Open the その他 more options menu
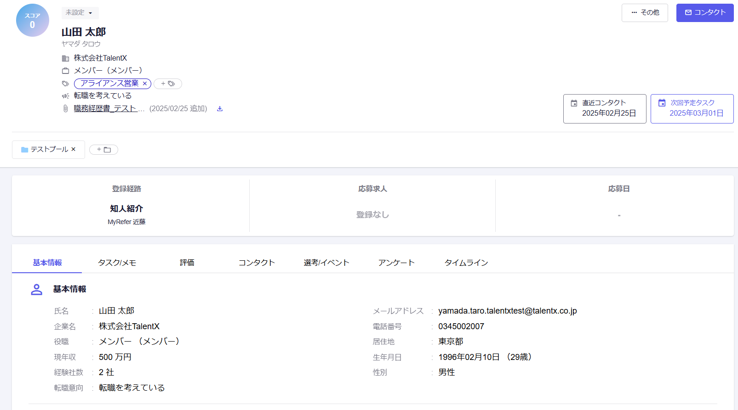This screenshot has width=738, height=410. tap(645, 13)
